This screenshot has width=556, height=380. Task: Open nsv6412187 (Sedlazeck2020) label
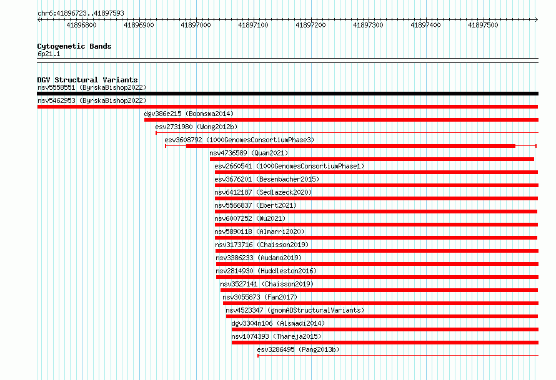pyautogui.click(x=263, y=192)
